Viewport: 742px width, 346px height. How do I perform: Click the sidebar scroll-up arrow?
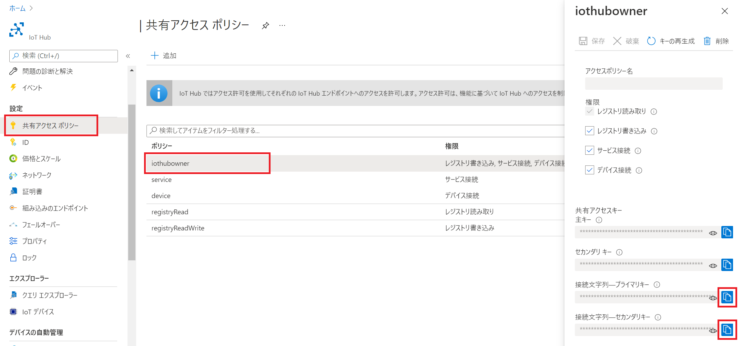(x=132, y=70)
